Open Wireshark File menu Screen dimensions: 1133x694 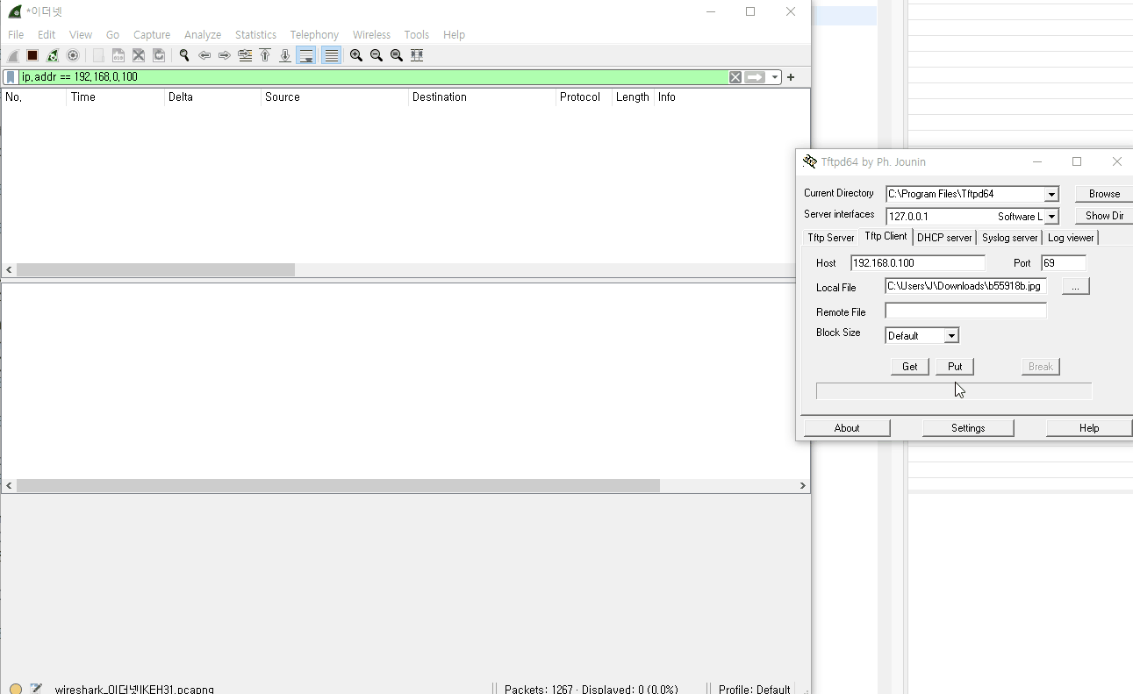[16, 34]
